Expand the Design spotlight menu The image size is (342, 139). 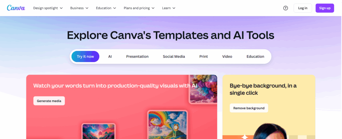click(48, 8)
